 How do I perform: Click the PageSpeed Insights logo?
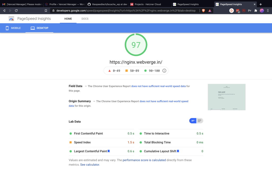pyautogui.click(x=11, y=19)
